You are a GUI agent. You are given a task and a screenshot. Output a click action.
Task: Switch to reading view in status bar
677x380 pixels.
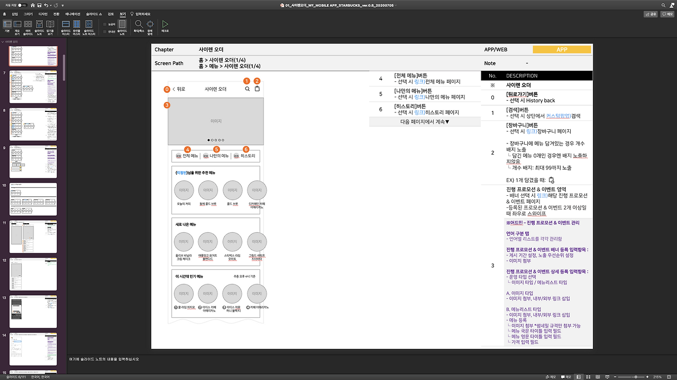pos(598,377)
